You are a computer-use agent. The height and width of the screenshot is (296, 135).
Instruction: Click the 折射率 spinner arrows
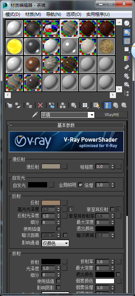click(113, 261)
